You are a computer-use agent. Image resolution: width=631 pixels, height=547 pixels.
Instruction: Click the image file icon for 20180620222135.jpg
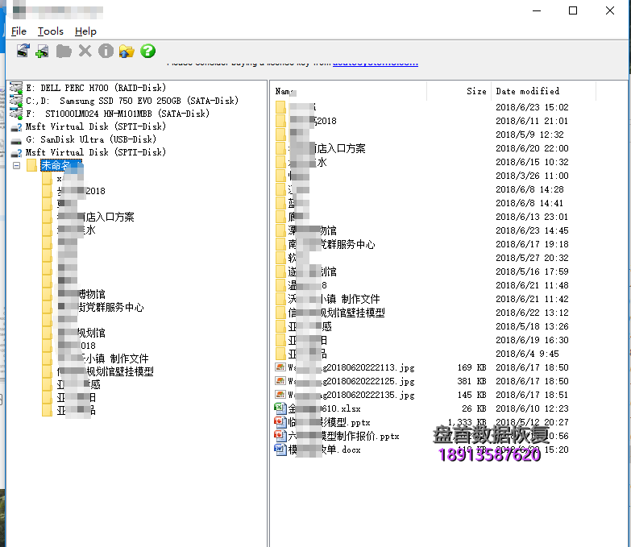coord(280,395)
